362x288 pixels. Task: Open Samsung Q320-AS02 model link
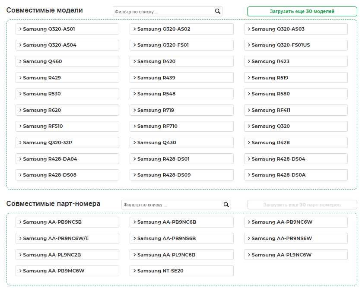[181, 29]
